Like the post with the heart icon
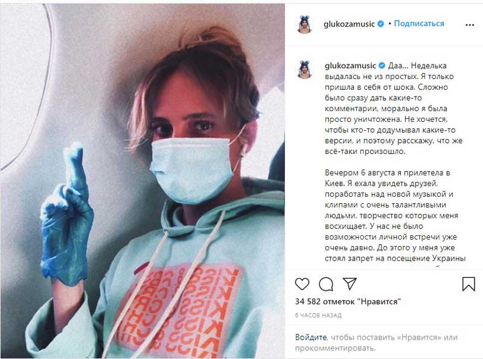The height and width of the screenshot is (359, 483). 302,284
